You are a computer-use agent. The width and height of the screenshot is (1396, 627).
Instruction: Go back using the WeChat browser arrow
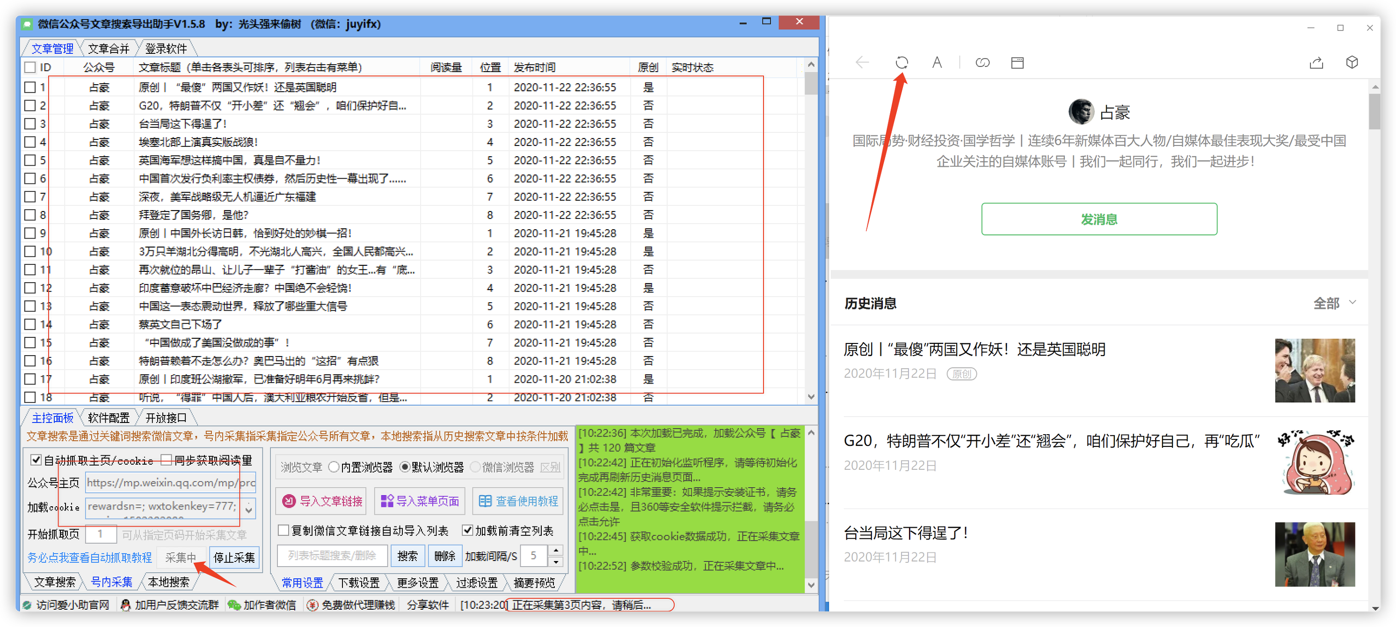click(x=862, y=63)
